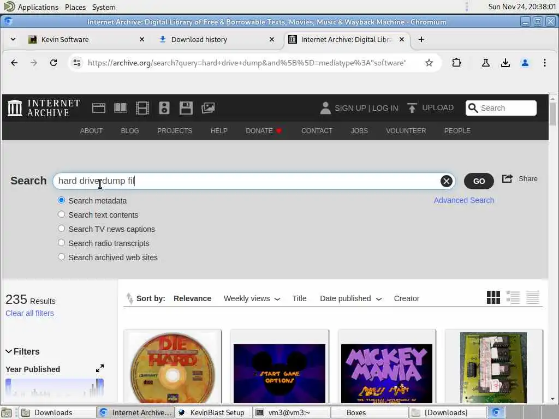Image resolution: width=559 pixels, height=419 pixels.
Task: Click the SIGN UP link
Action: (x=350, y=108)
